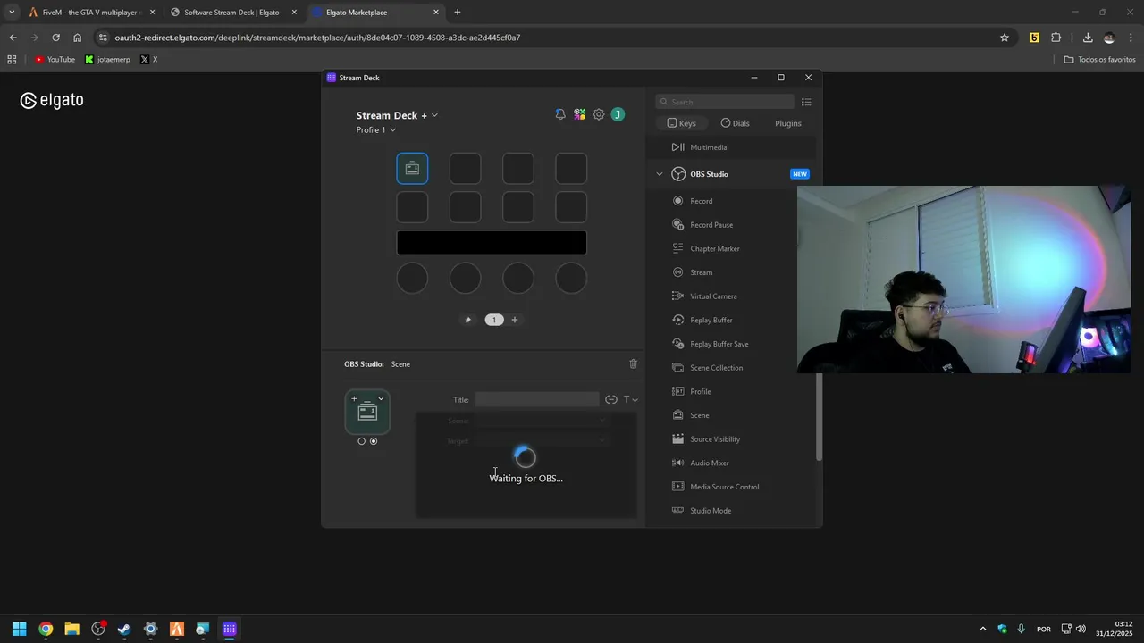Open Chrome tab search dropdown arrow
The height and width of the screenshot is (643, 1144).
click(12, 13)
